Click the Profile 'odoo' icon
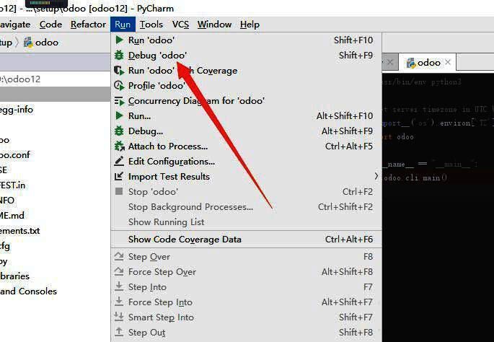This screenshot has height=342, width=494. pyautogui.click(x=120, y=86)
